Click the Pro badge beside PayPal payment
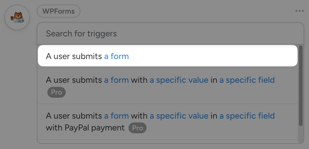 pos(137,128)
